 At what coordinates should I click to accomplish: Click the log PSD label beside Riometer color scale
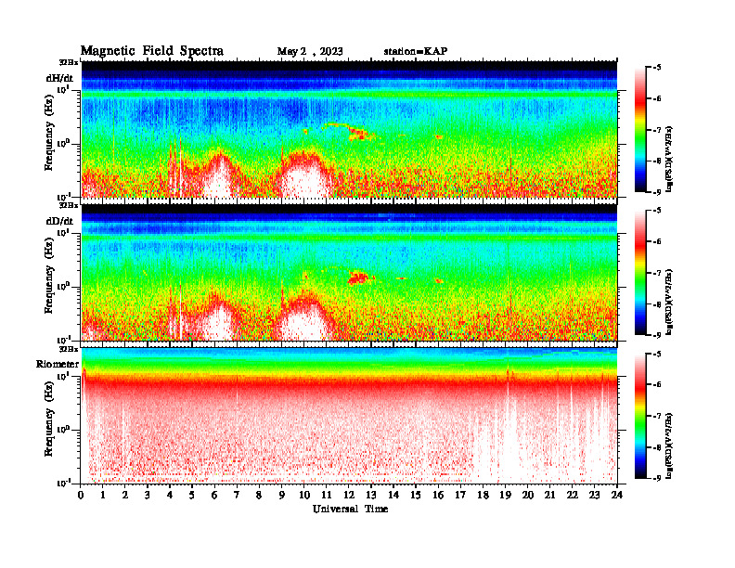tap(670, 445)
